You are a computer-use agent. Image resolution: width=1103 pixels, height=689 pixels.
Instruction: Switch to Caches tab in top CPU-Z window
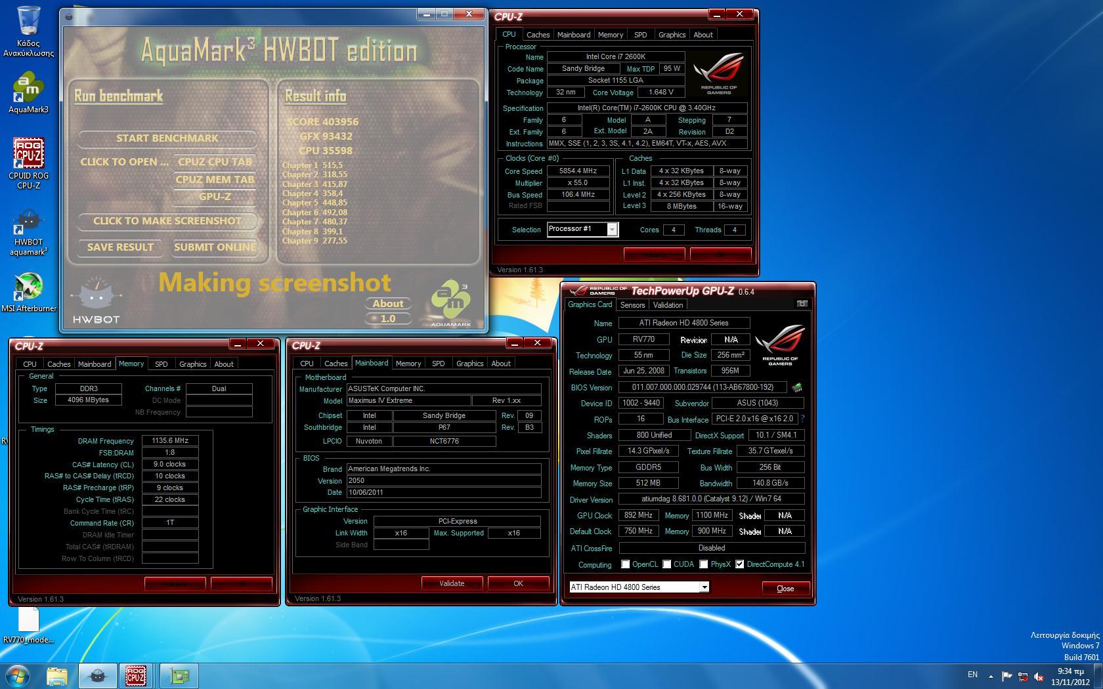[x=538, y=35]
